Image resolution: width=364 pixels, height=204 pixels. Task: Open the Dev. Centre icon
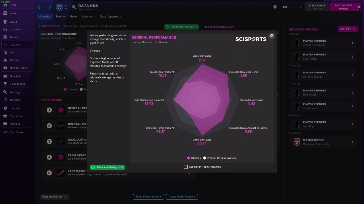point(5,132)
